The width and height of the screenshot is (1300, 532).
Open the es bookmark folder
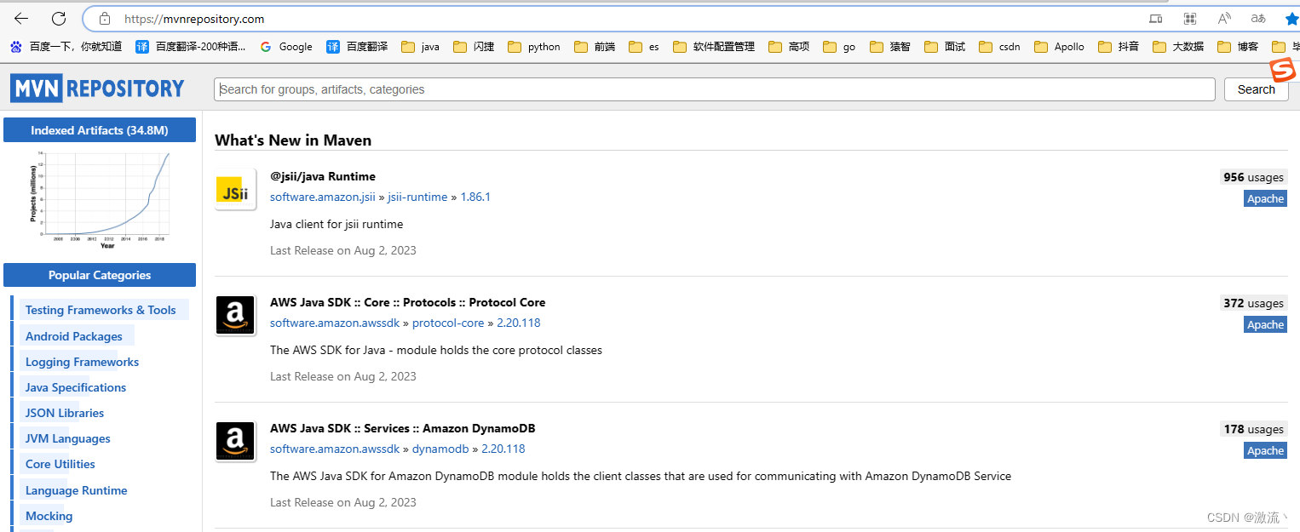pos(644,47)
